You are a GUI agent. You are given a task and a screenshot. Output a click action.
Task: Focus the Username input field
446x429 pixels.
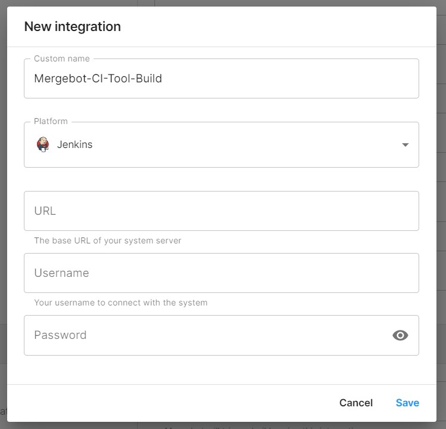click(221, 273)
